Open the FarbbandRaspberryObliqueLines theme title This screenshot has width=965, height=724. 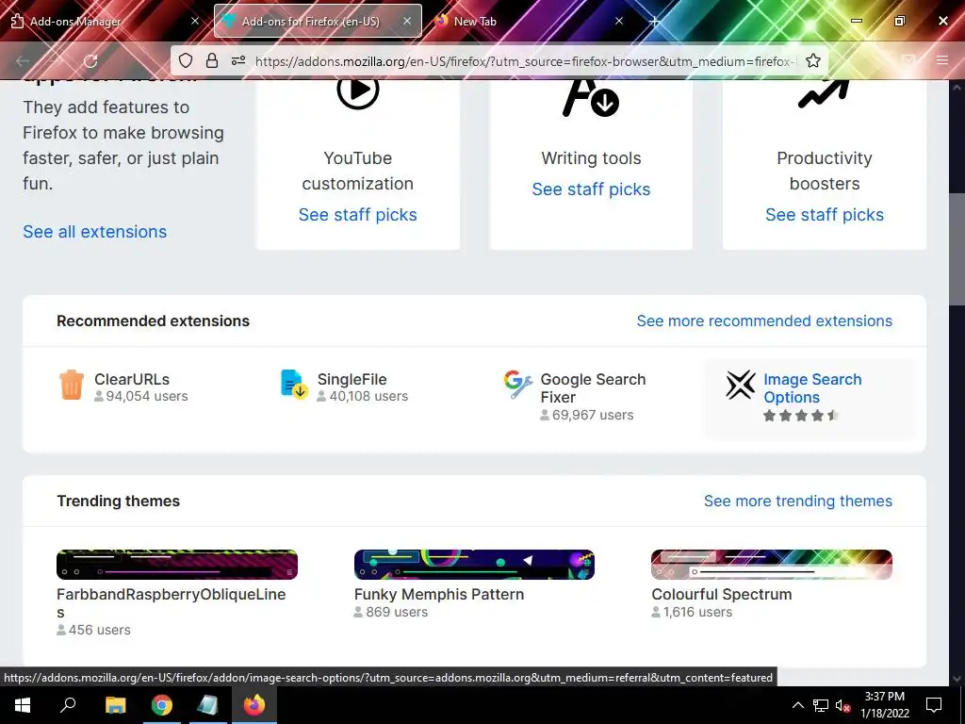pos(172,603)
